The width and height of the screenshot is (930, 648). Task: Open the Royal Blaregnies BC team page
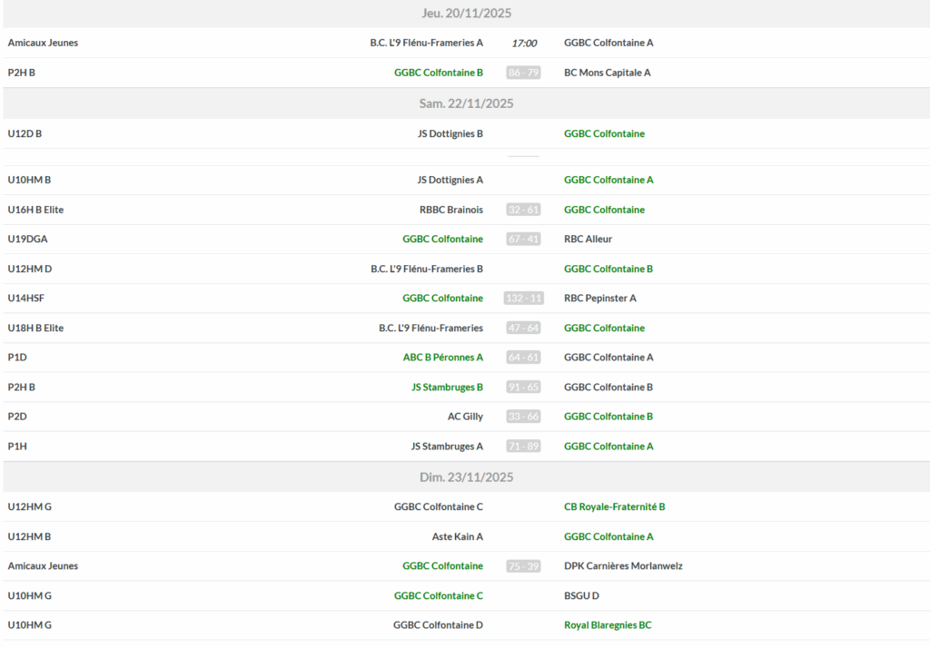[x=608, y=625]
